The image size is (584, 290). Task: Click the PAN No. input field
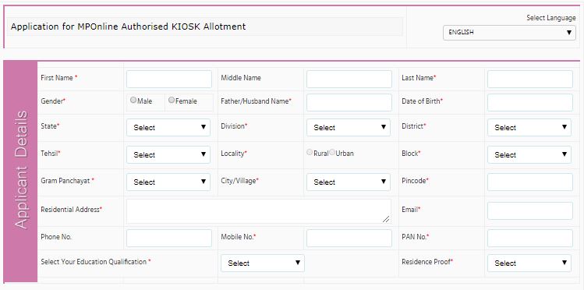[530, 238]
